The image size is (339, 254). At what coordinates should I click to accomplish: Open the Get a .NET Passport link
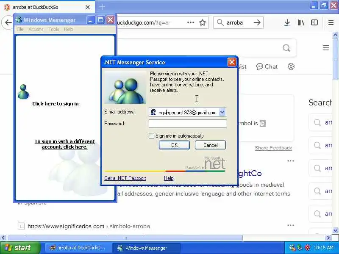pos(125,178)
